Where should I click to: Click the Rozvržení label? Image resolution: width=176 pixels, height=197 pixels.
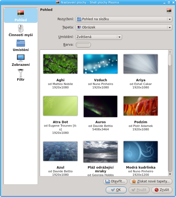coord(66,19)
